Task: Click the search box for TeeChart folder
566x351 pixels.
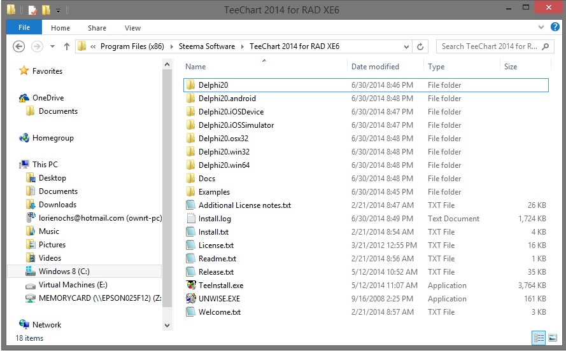Action: coord(495,46)
